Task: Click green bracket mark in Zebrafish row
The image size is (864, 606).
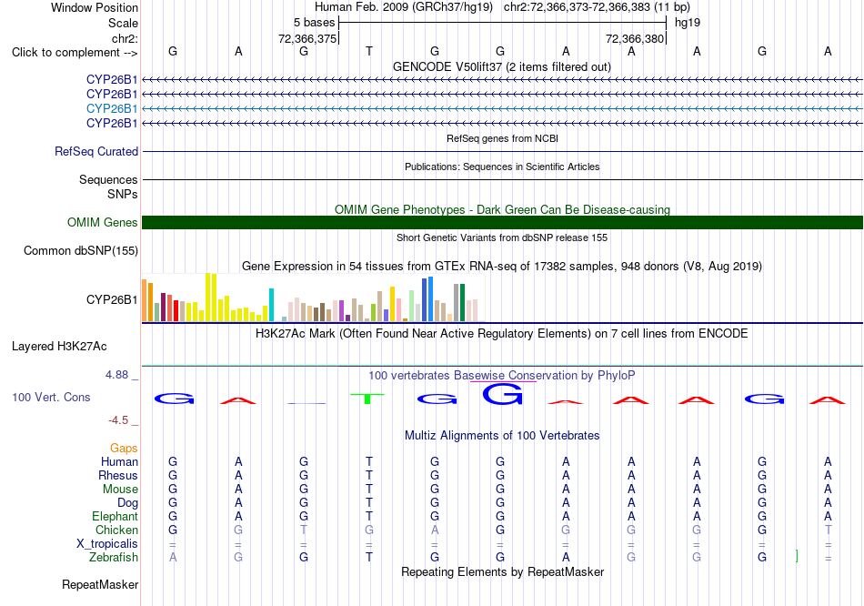Action: point(797,556)
